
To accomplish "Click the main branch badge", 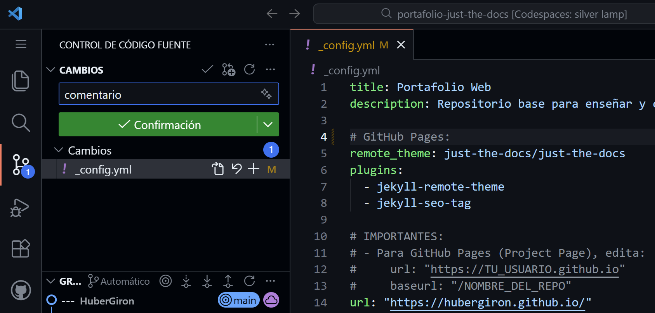I will [239, 300].
